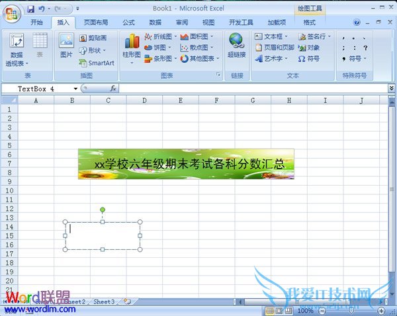Zoom in with the plus button
The image size is (397, 316).
pos(382,311)
